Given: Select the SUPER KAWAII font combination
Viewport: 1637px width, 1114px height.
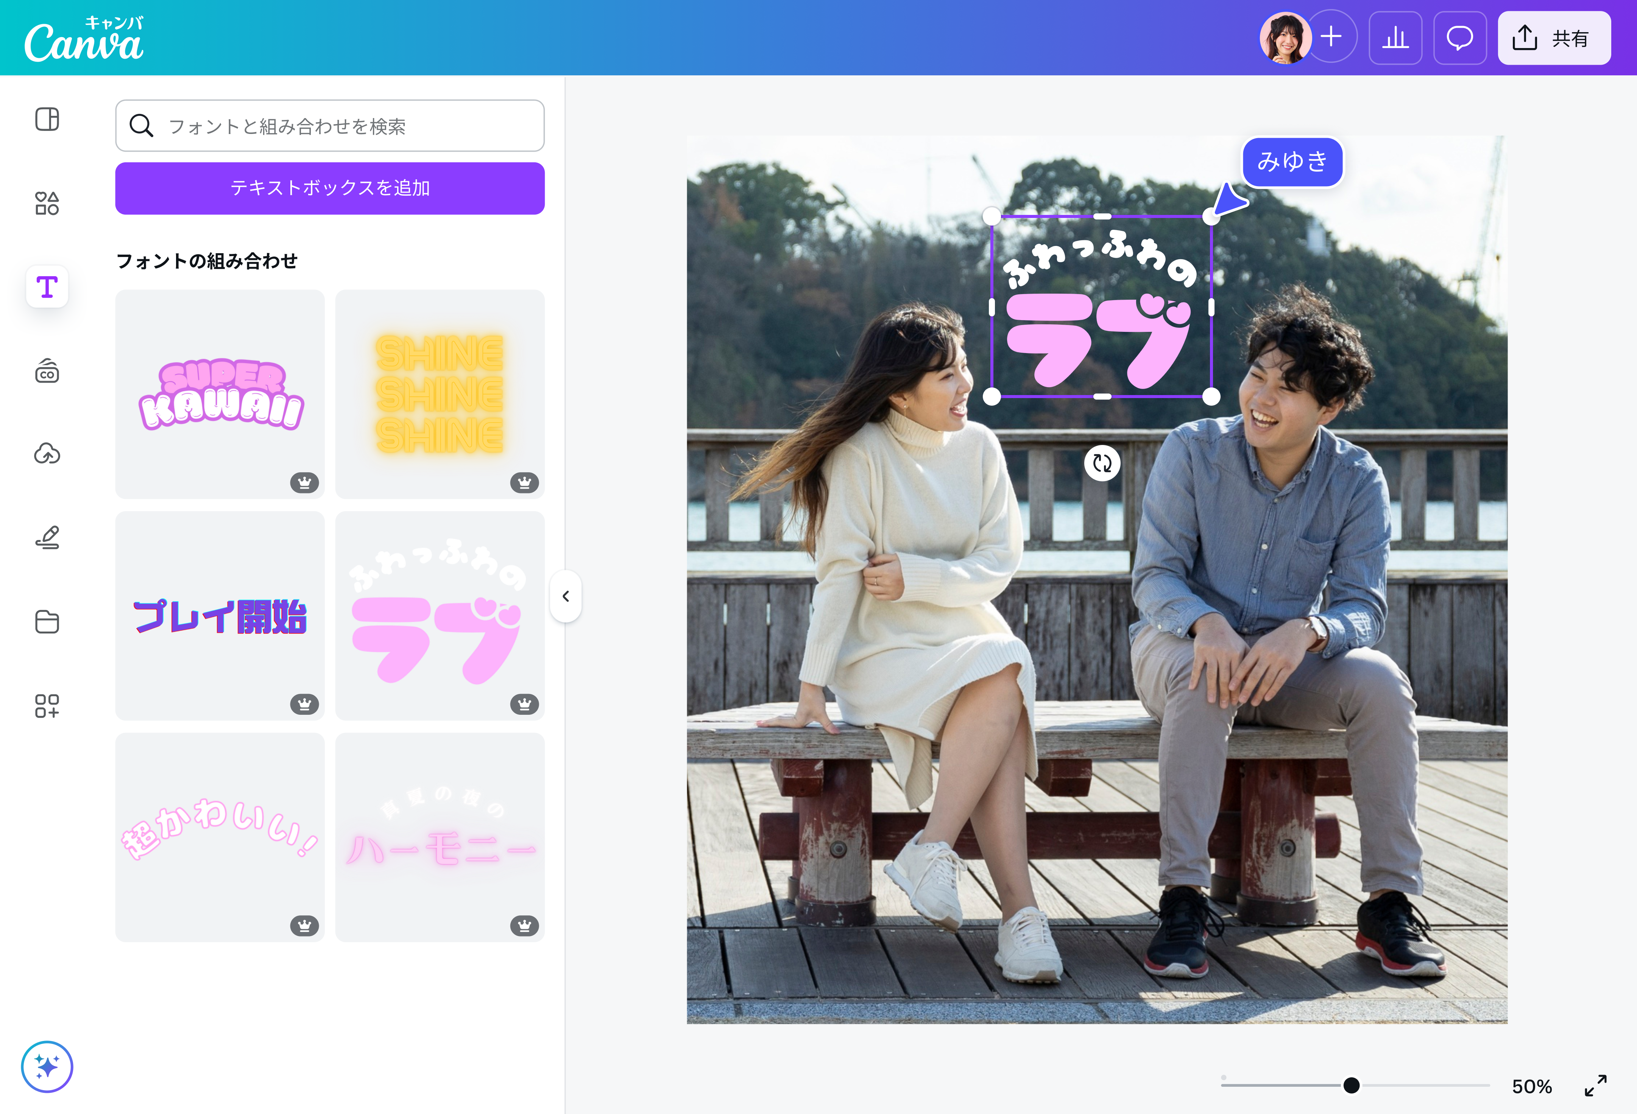Looking at the screenshot, I should pos(220,394).
